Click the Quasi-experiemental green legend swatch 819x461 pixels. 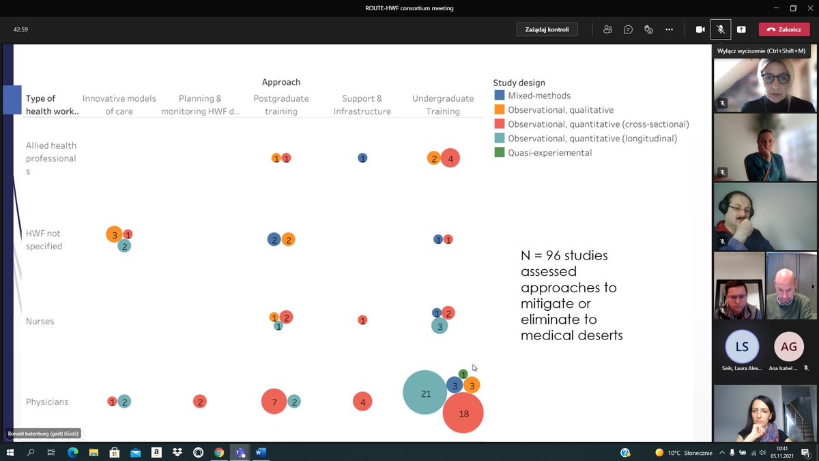coord(500,152)
